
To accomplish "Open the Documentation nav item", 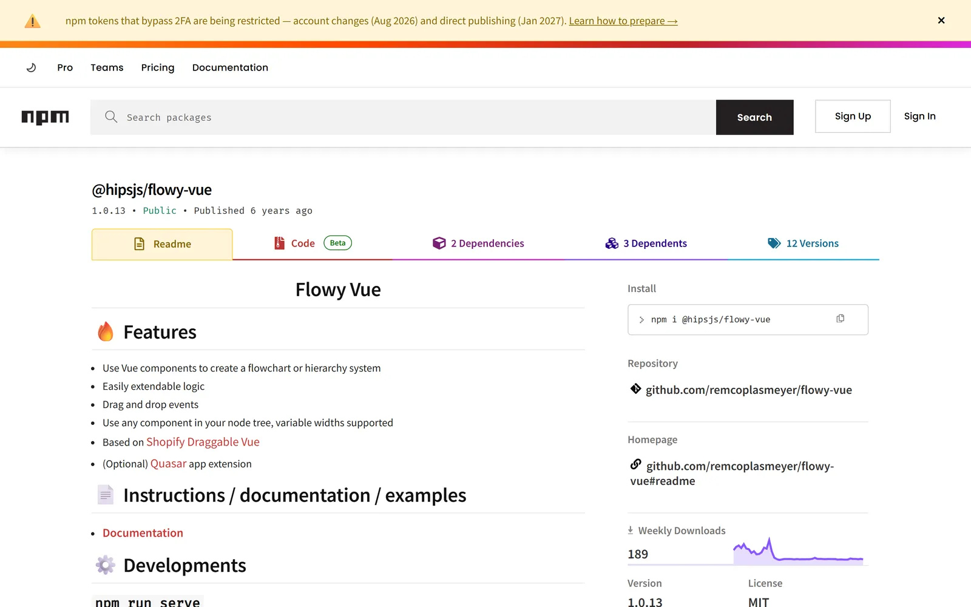I will tap(230, 67).
